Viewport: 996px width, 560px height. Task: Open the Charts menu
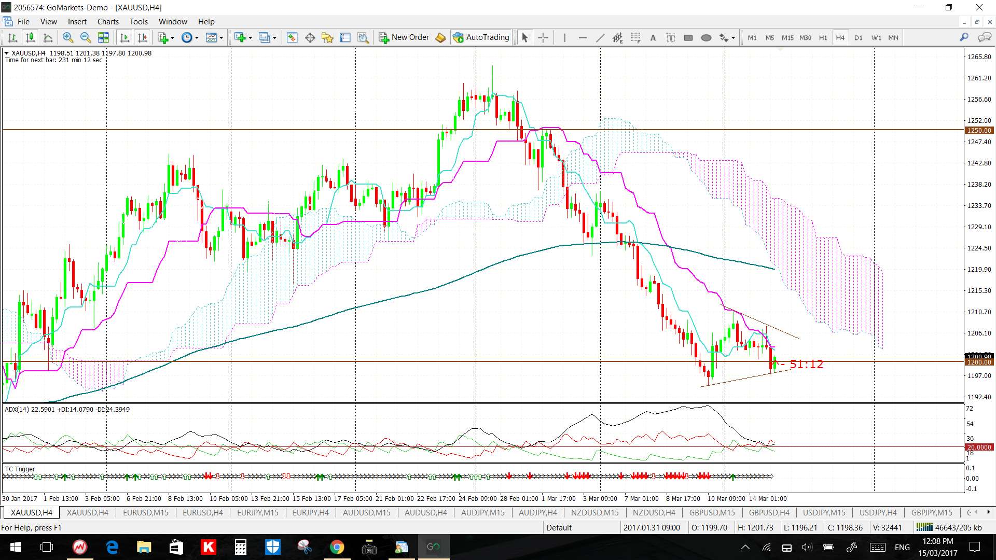[x=108, y=21]
